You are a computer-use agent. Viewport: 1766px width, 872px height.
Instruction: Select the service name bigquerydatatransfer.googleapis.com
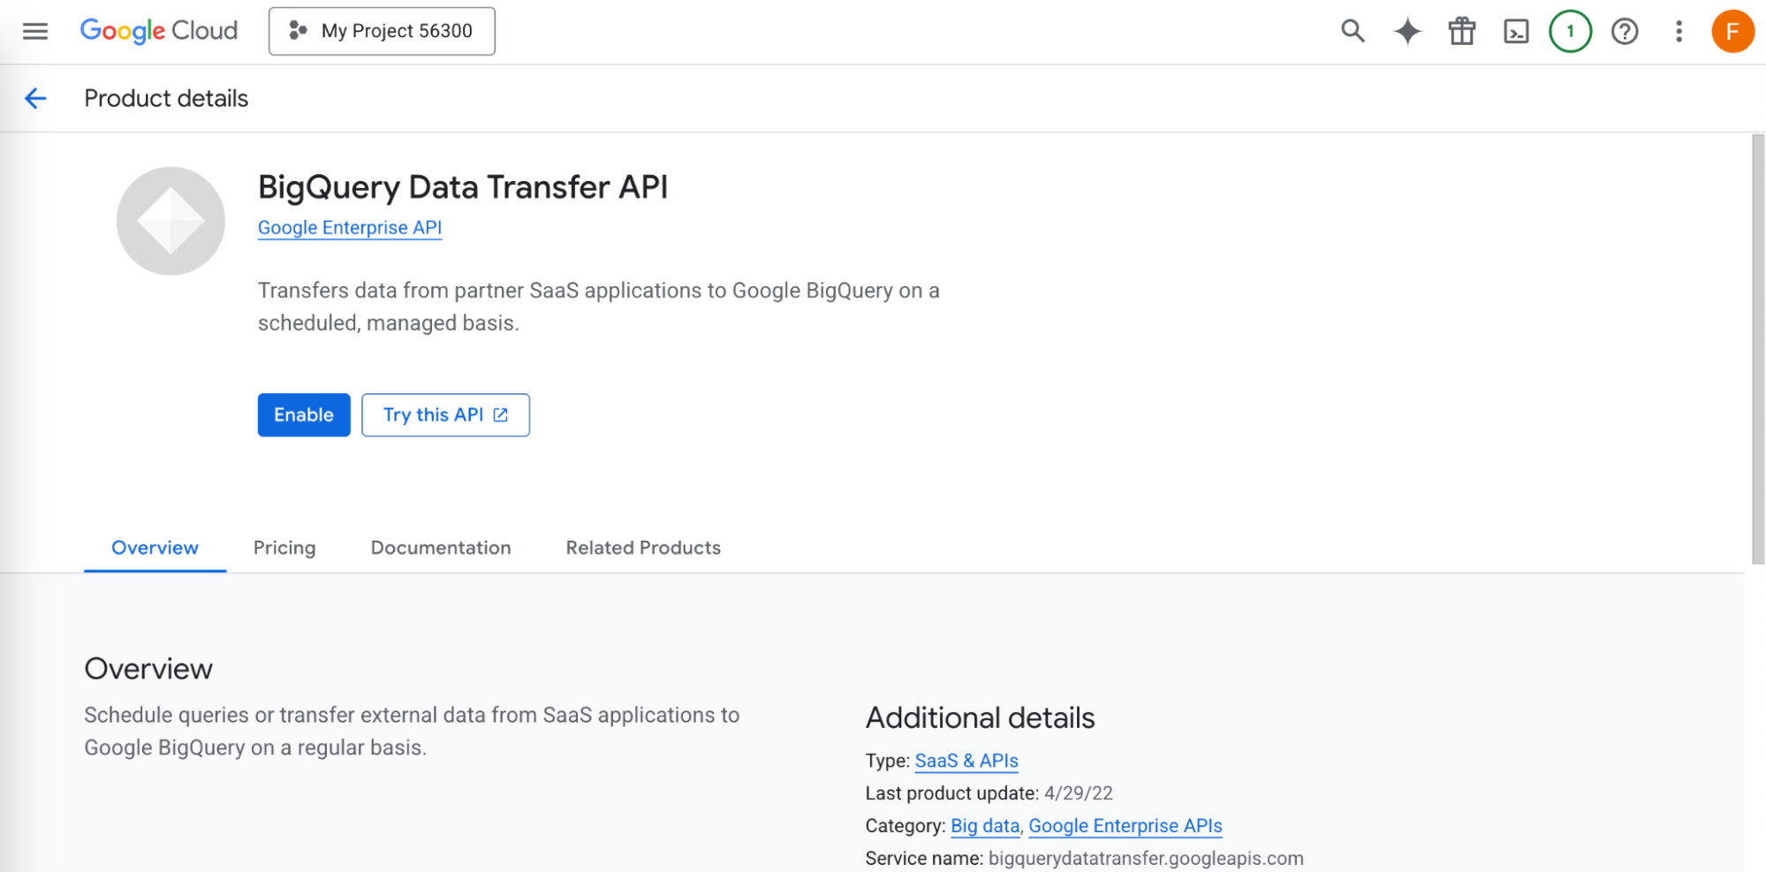click(x=1146, y=859)
